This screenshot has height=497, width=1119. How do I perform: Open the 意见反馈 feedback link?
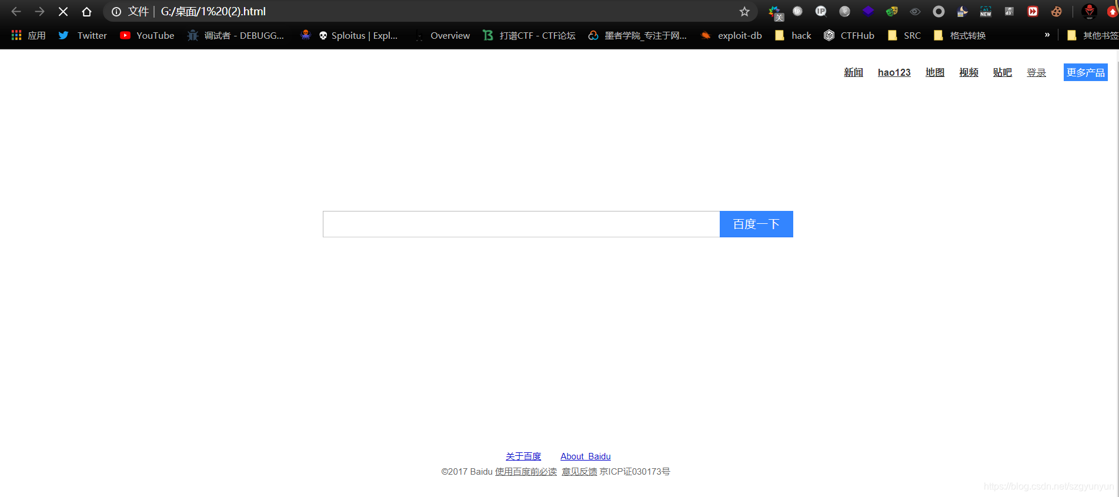[x=579, y=472]
